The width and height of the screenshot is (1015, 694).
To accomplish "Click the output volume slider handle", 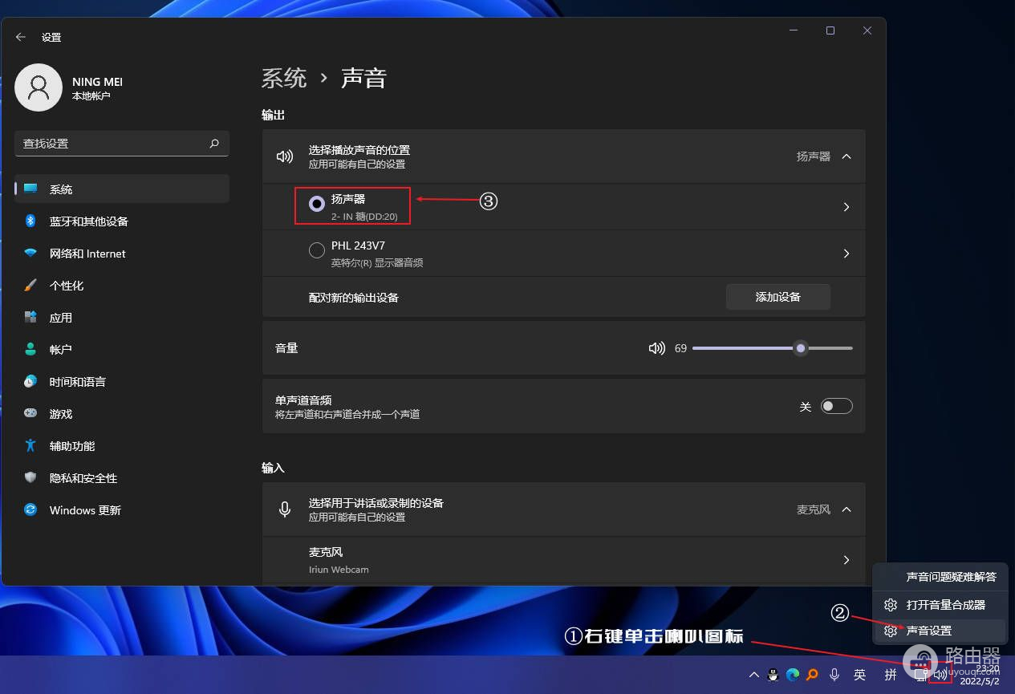I will point(800,348).
